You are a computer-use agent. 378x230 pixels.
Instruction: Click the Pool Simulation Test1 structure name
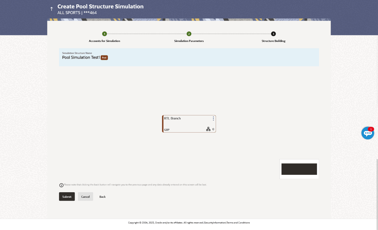click(x=81, y=57)
